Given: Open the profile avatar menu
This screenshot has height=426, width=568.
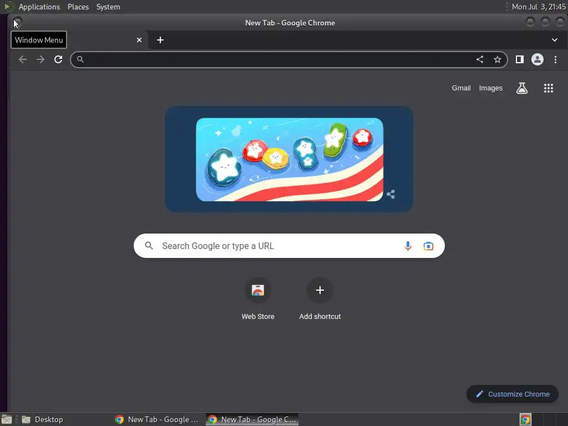Looking at the screenshot, I should pos(537,59).
